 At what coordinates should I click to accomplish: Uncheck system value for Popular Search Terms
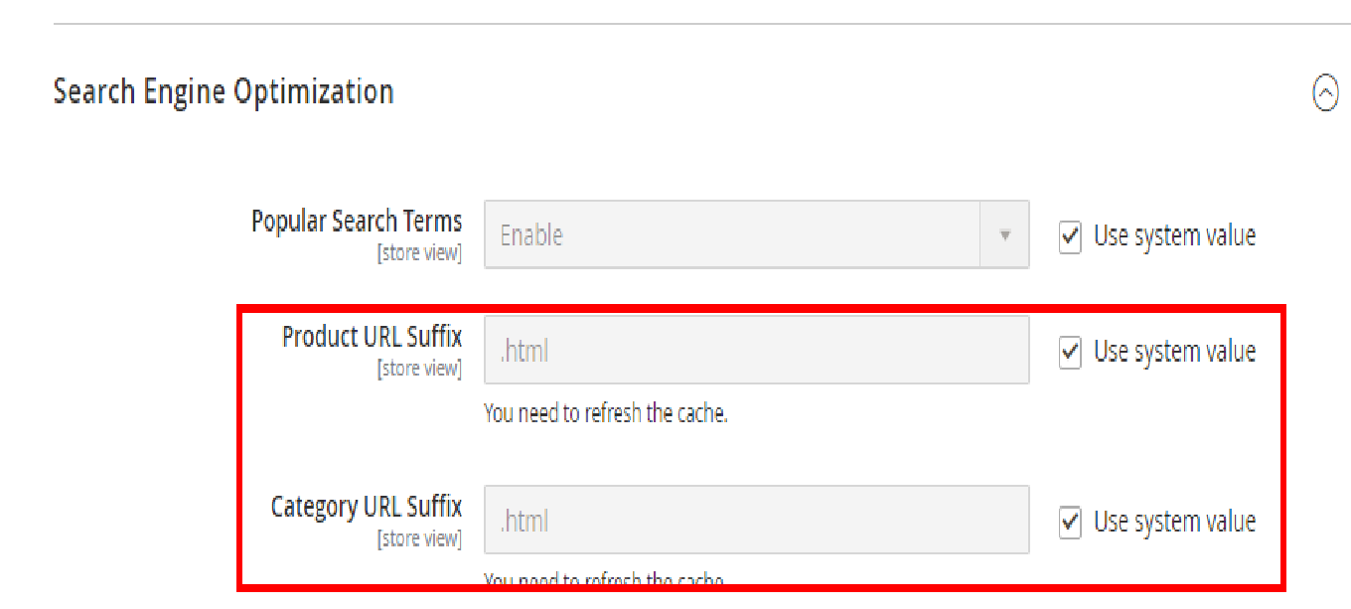click(1070, 237)
